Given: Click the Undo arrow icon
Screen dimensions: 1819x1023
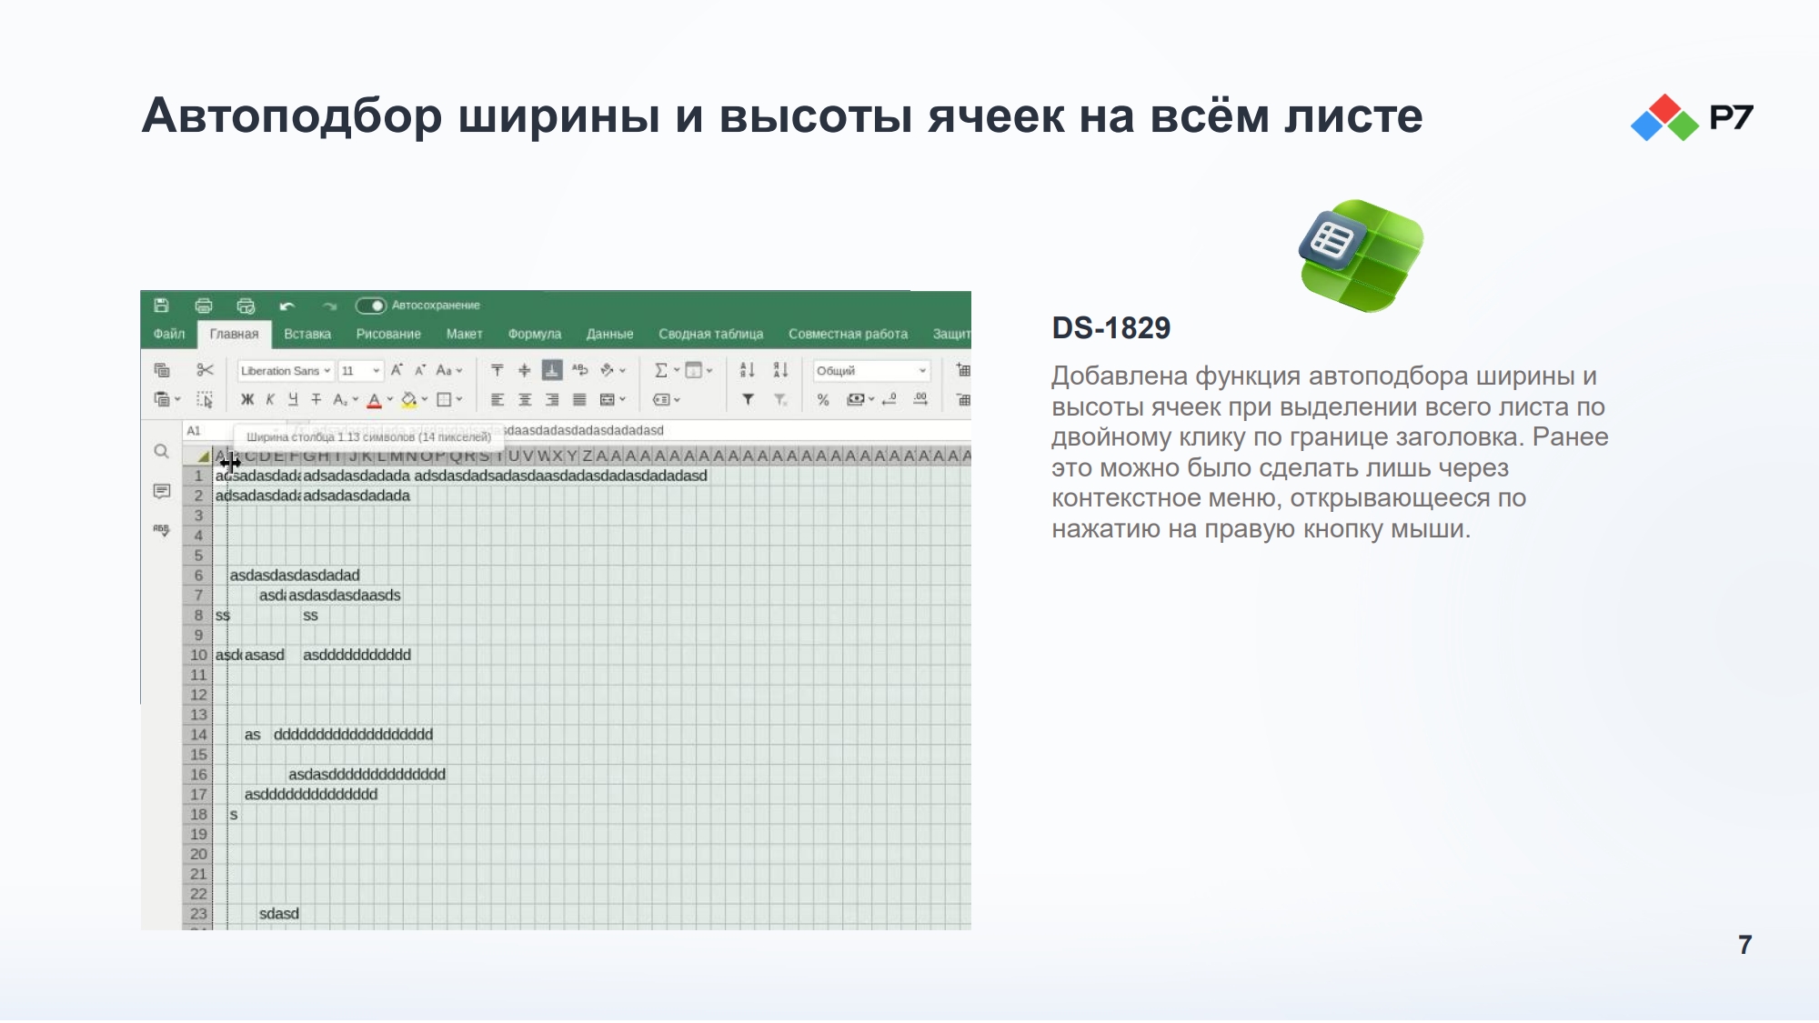Looking at the screenshot, I should [x=286, y=306].
